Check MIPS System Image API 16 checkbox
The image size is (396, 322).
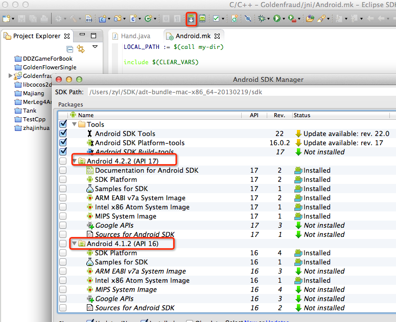[63, 289]
